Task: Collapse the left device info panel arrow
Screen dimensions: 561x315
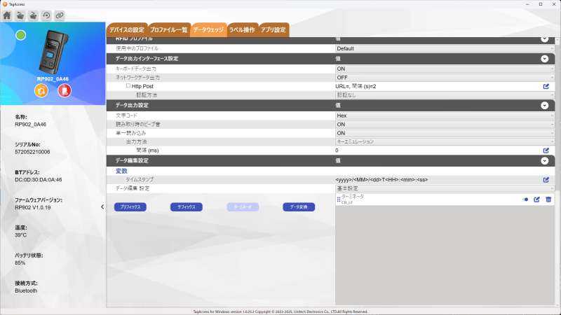Action: [102, 206]
